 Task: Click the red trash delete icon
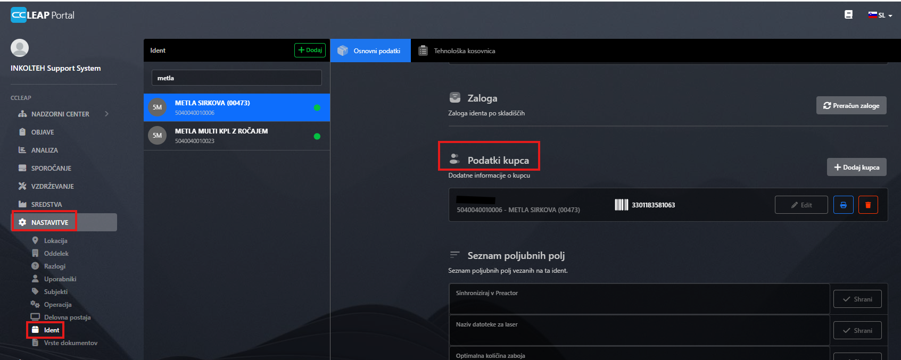[x=868, y=205]
